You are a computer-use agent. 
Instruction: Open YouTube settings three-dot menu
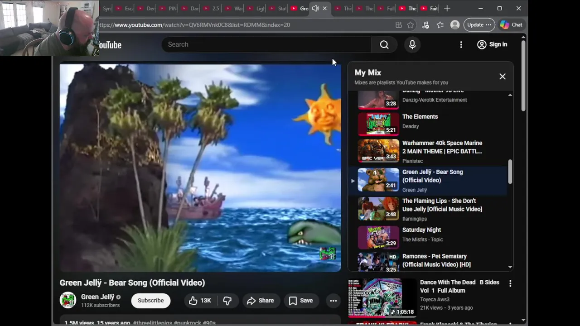tap(461, 44)
